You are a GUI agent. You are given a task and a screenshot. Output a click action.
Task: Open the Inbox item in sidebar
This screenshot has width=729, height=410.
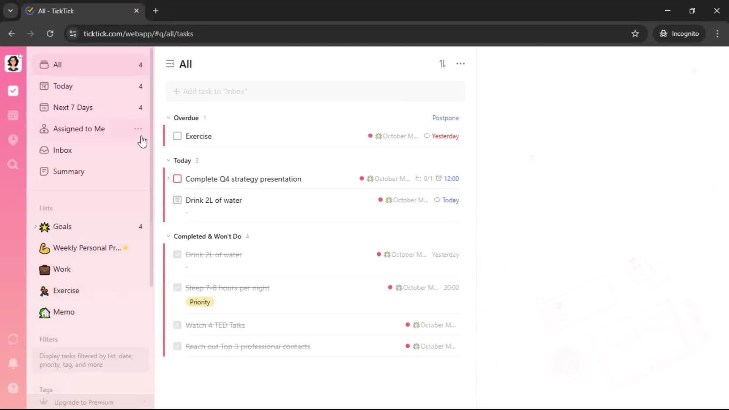click(63, 150)
